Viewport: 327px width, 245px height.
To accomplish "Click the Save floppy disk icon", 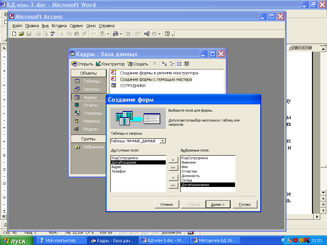I will tap(29, 34).
